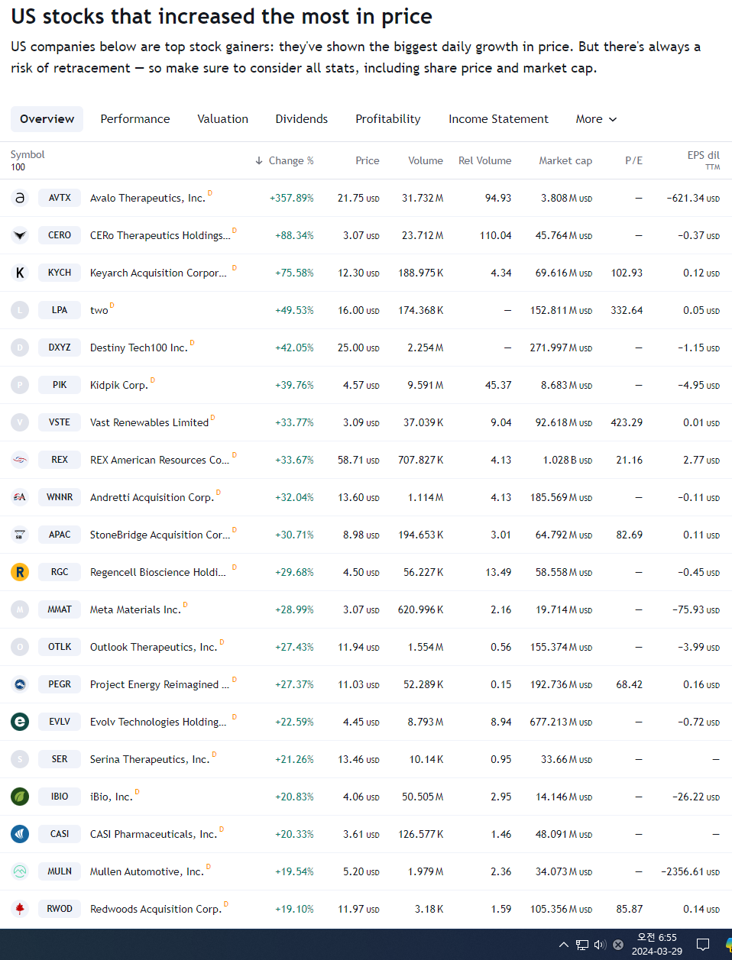Open iBio, Inc. company link
This screenshot has height=960, width=732.
coord(112,797)
